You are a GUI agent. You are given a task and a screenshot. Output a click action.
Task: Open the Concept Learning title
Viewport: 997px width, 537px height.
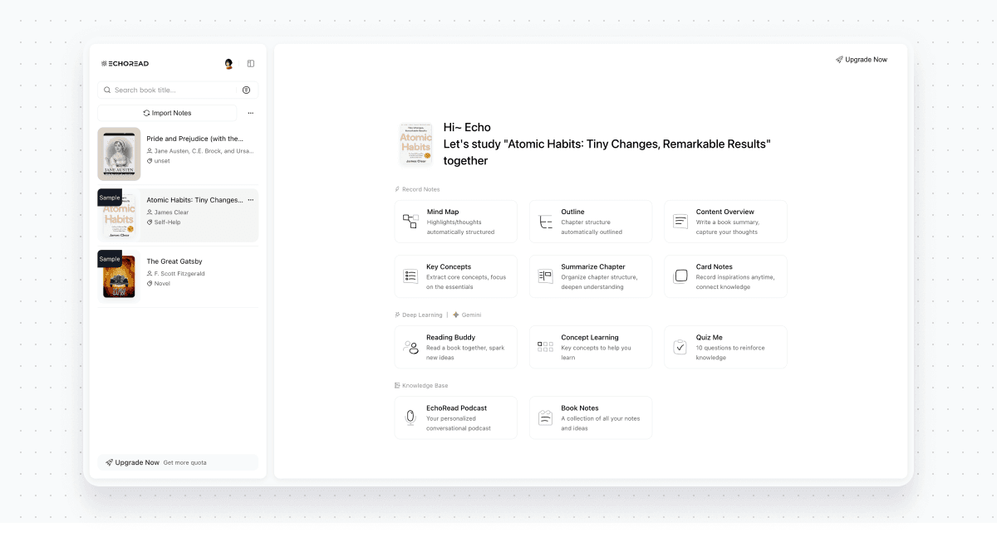(590, 337)
